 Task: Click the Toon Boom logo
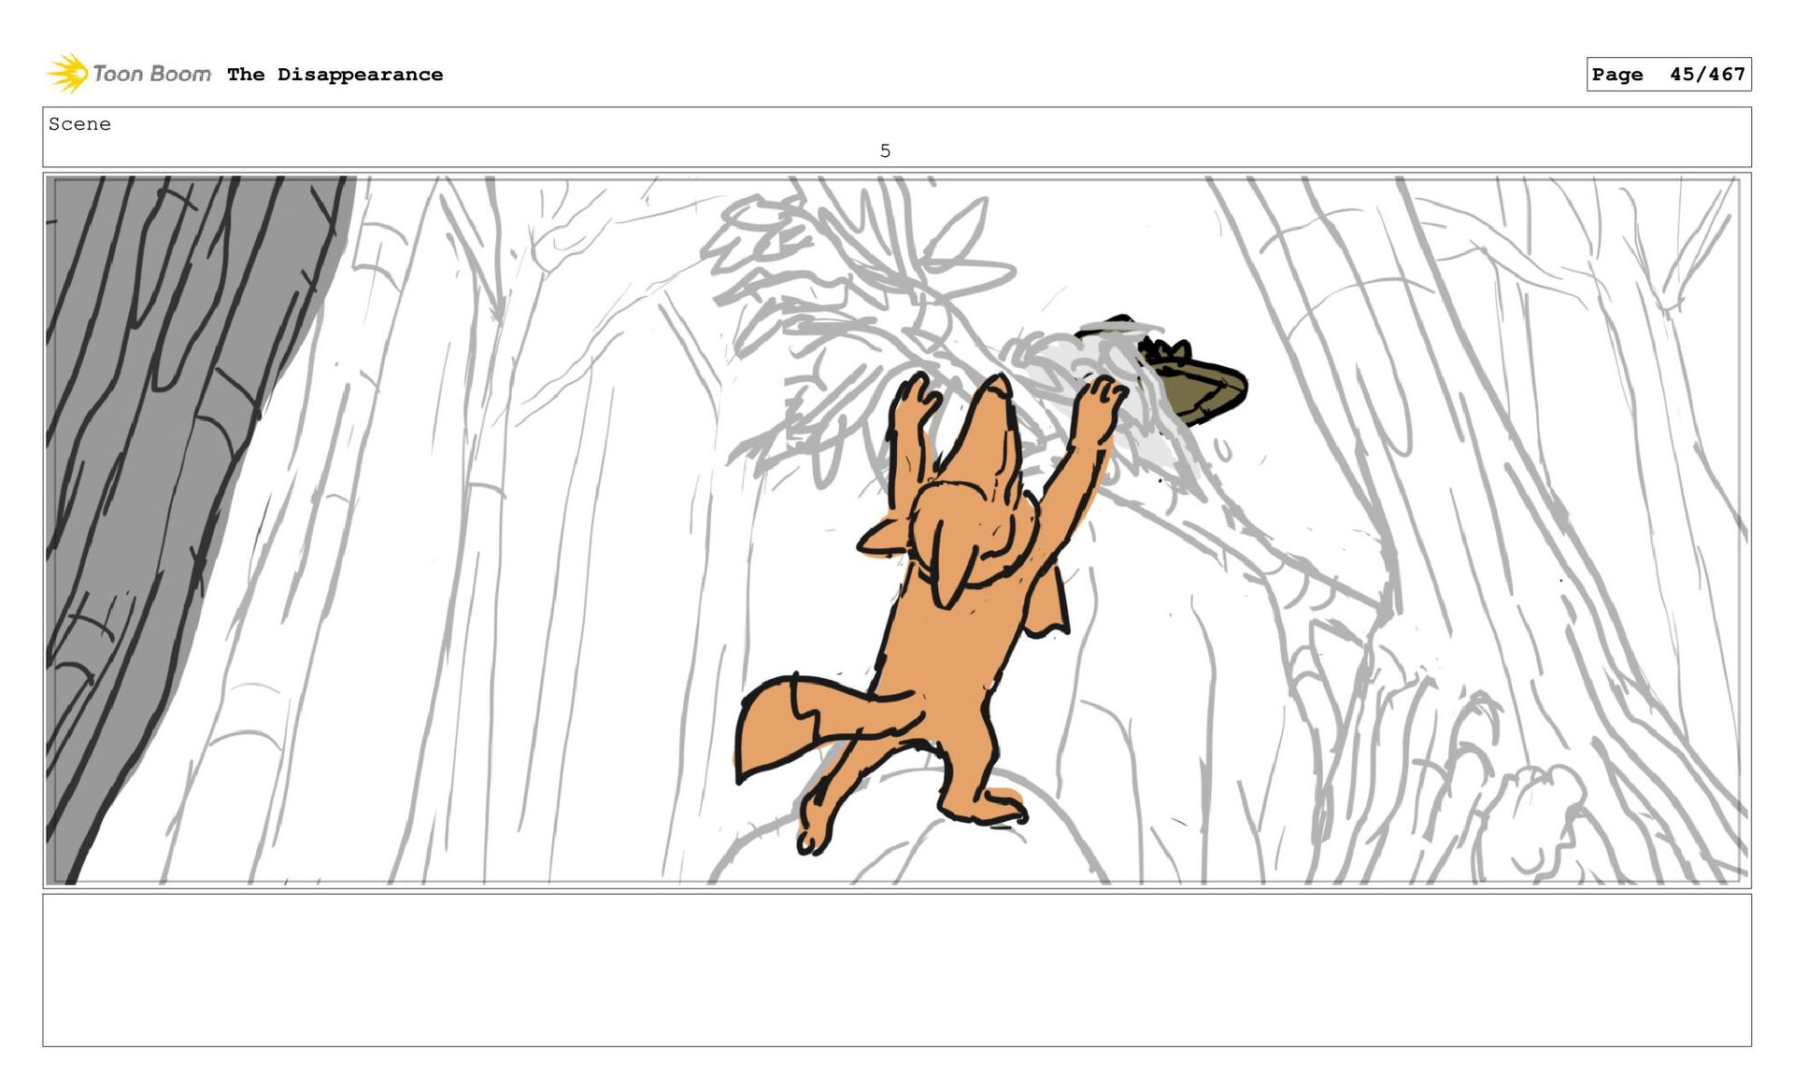pyautogui.click(x=129, y=74)
